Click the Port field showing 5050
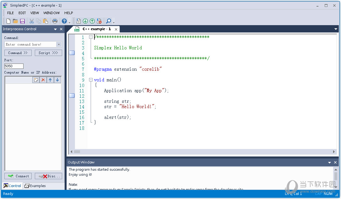This screenshot has width=341, height=199. point(14,66)
